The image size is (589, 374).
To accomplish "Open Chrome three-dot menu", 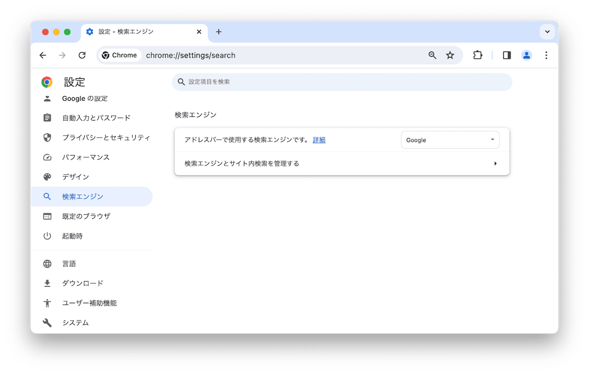I will pyautogui.click(x=546, y=55).
